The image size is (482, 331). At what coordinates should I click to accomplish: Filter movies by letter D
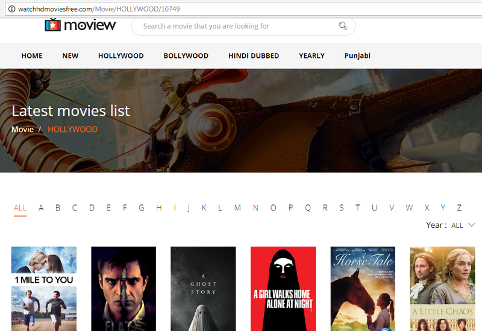pos(92,208)
